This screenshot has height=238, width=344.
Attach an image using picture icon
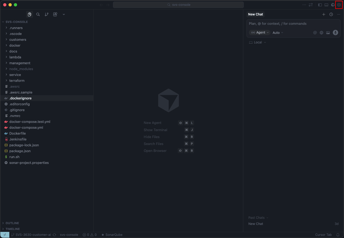[x=328, y=33]
